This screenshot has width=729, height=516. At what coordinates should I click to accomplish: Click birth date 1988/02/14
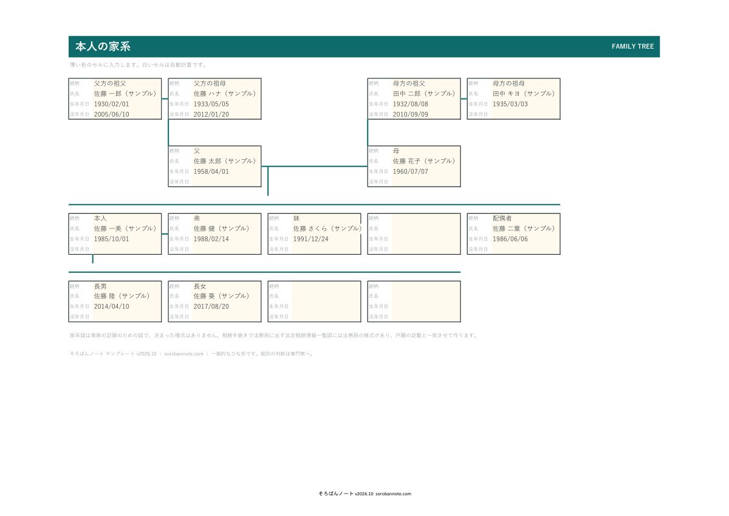coord(227,239)
